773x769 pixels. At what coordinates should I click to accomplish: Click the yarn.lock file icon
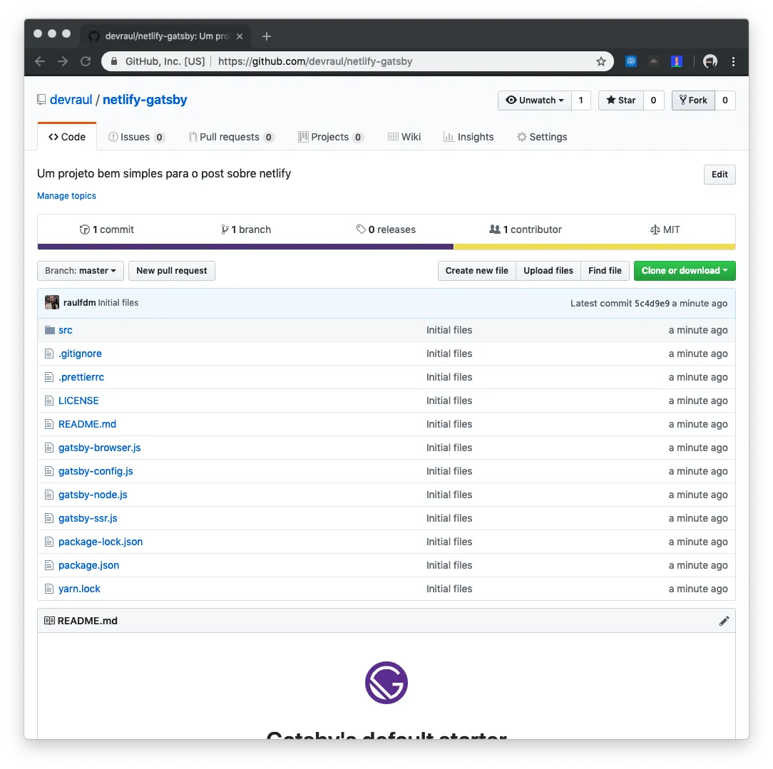pos(48,589)
